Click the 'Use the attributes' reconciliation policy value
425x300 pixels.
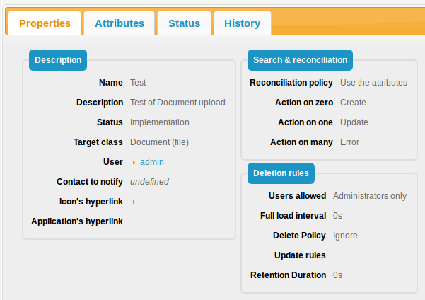(373, 83)
